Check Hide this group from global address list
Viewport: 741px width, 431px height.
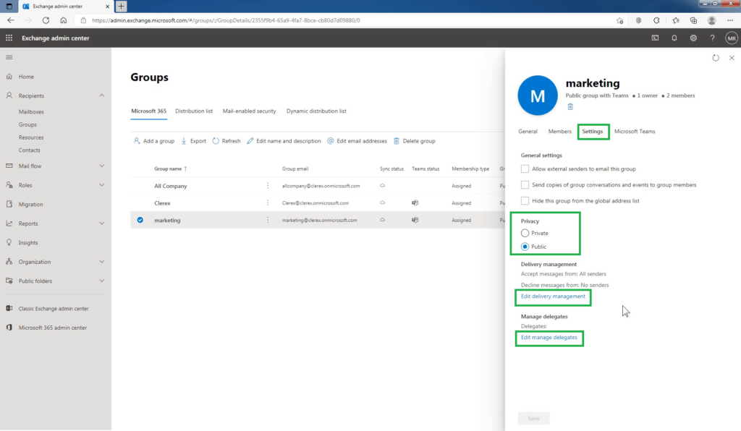click(x=525, y=200)
